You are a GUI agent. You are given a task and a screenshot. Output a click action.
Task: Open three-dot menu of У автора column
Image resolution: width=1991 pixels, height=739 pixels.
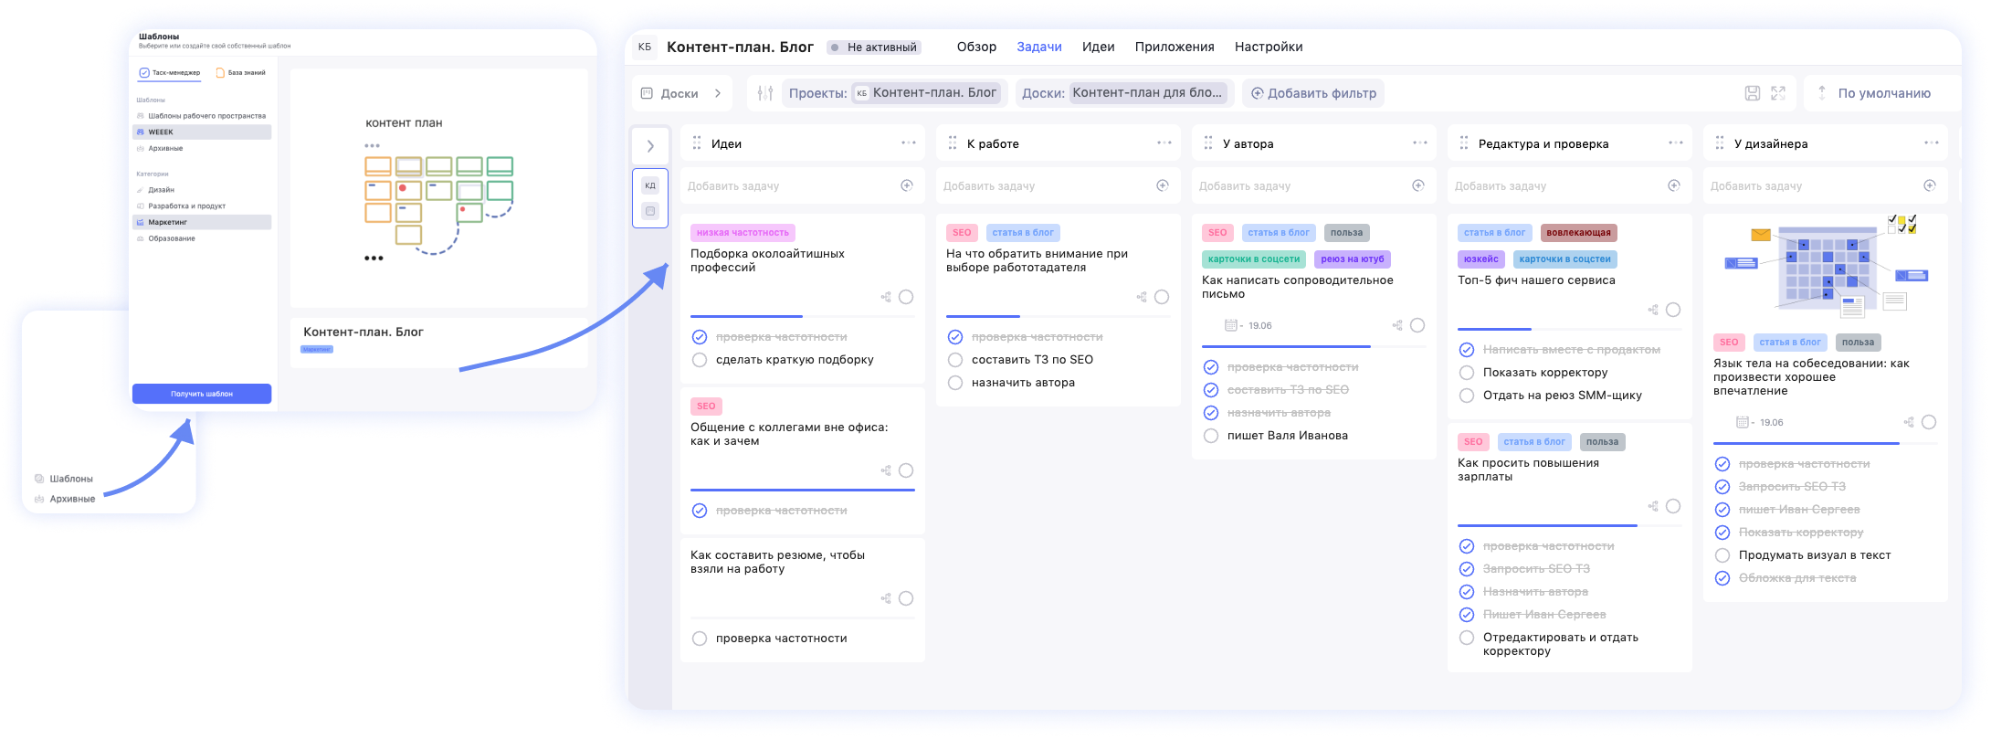coord(1420,143)
